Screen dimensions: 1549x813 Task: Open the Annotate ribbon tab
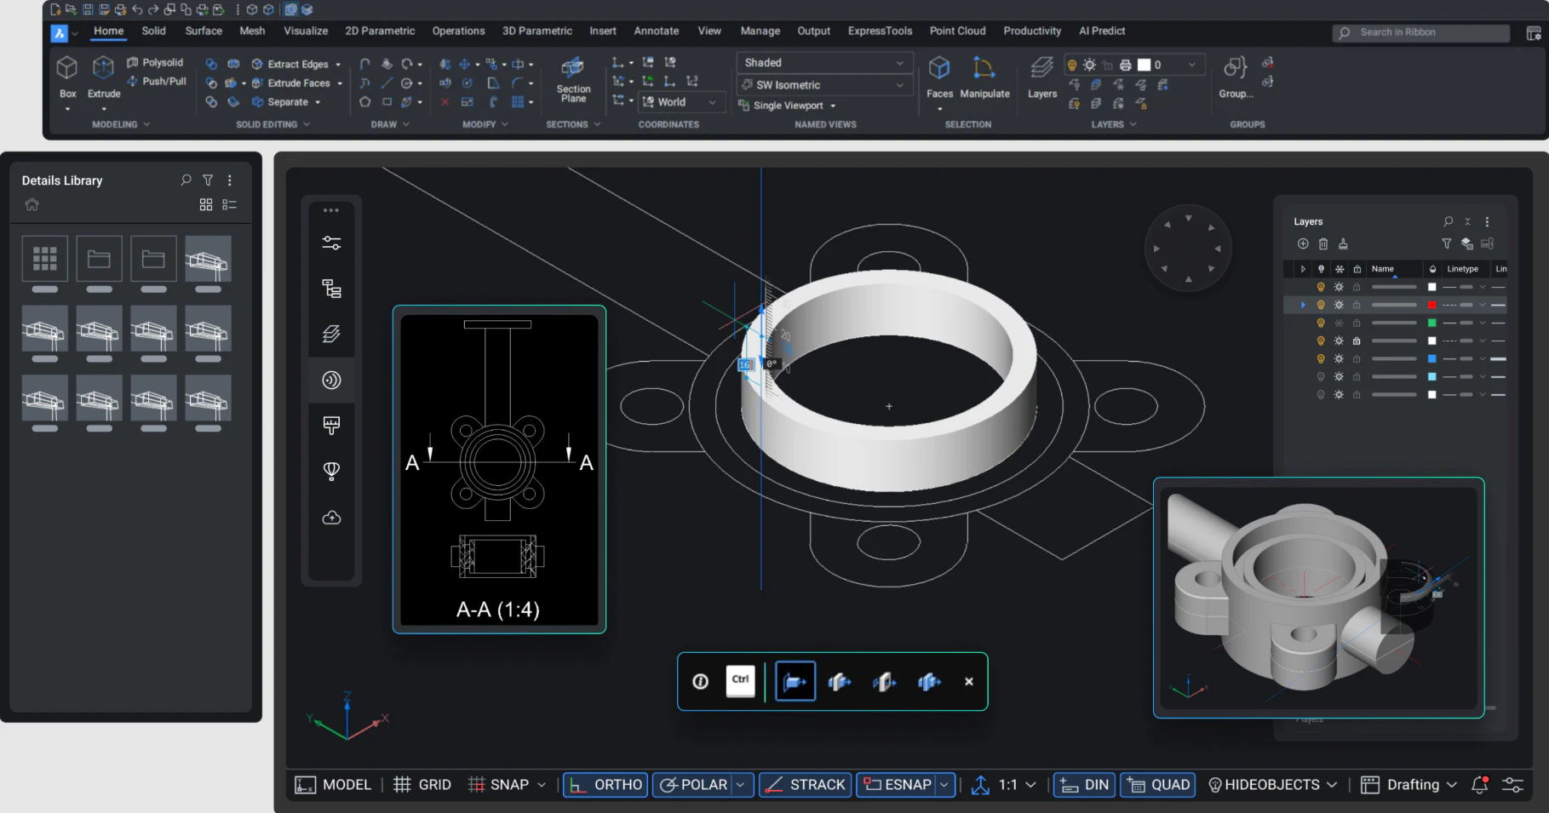tap(657, 31)
